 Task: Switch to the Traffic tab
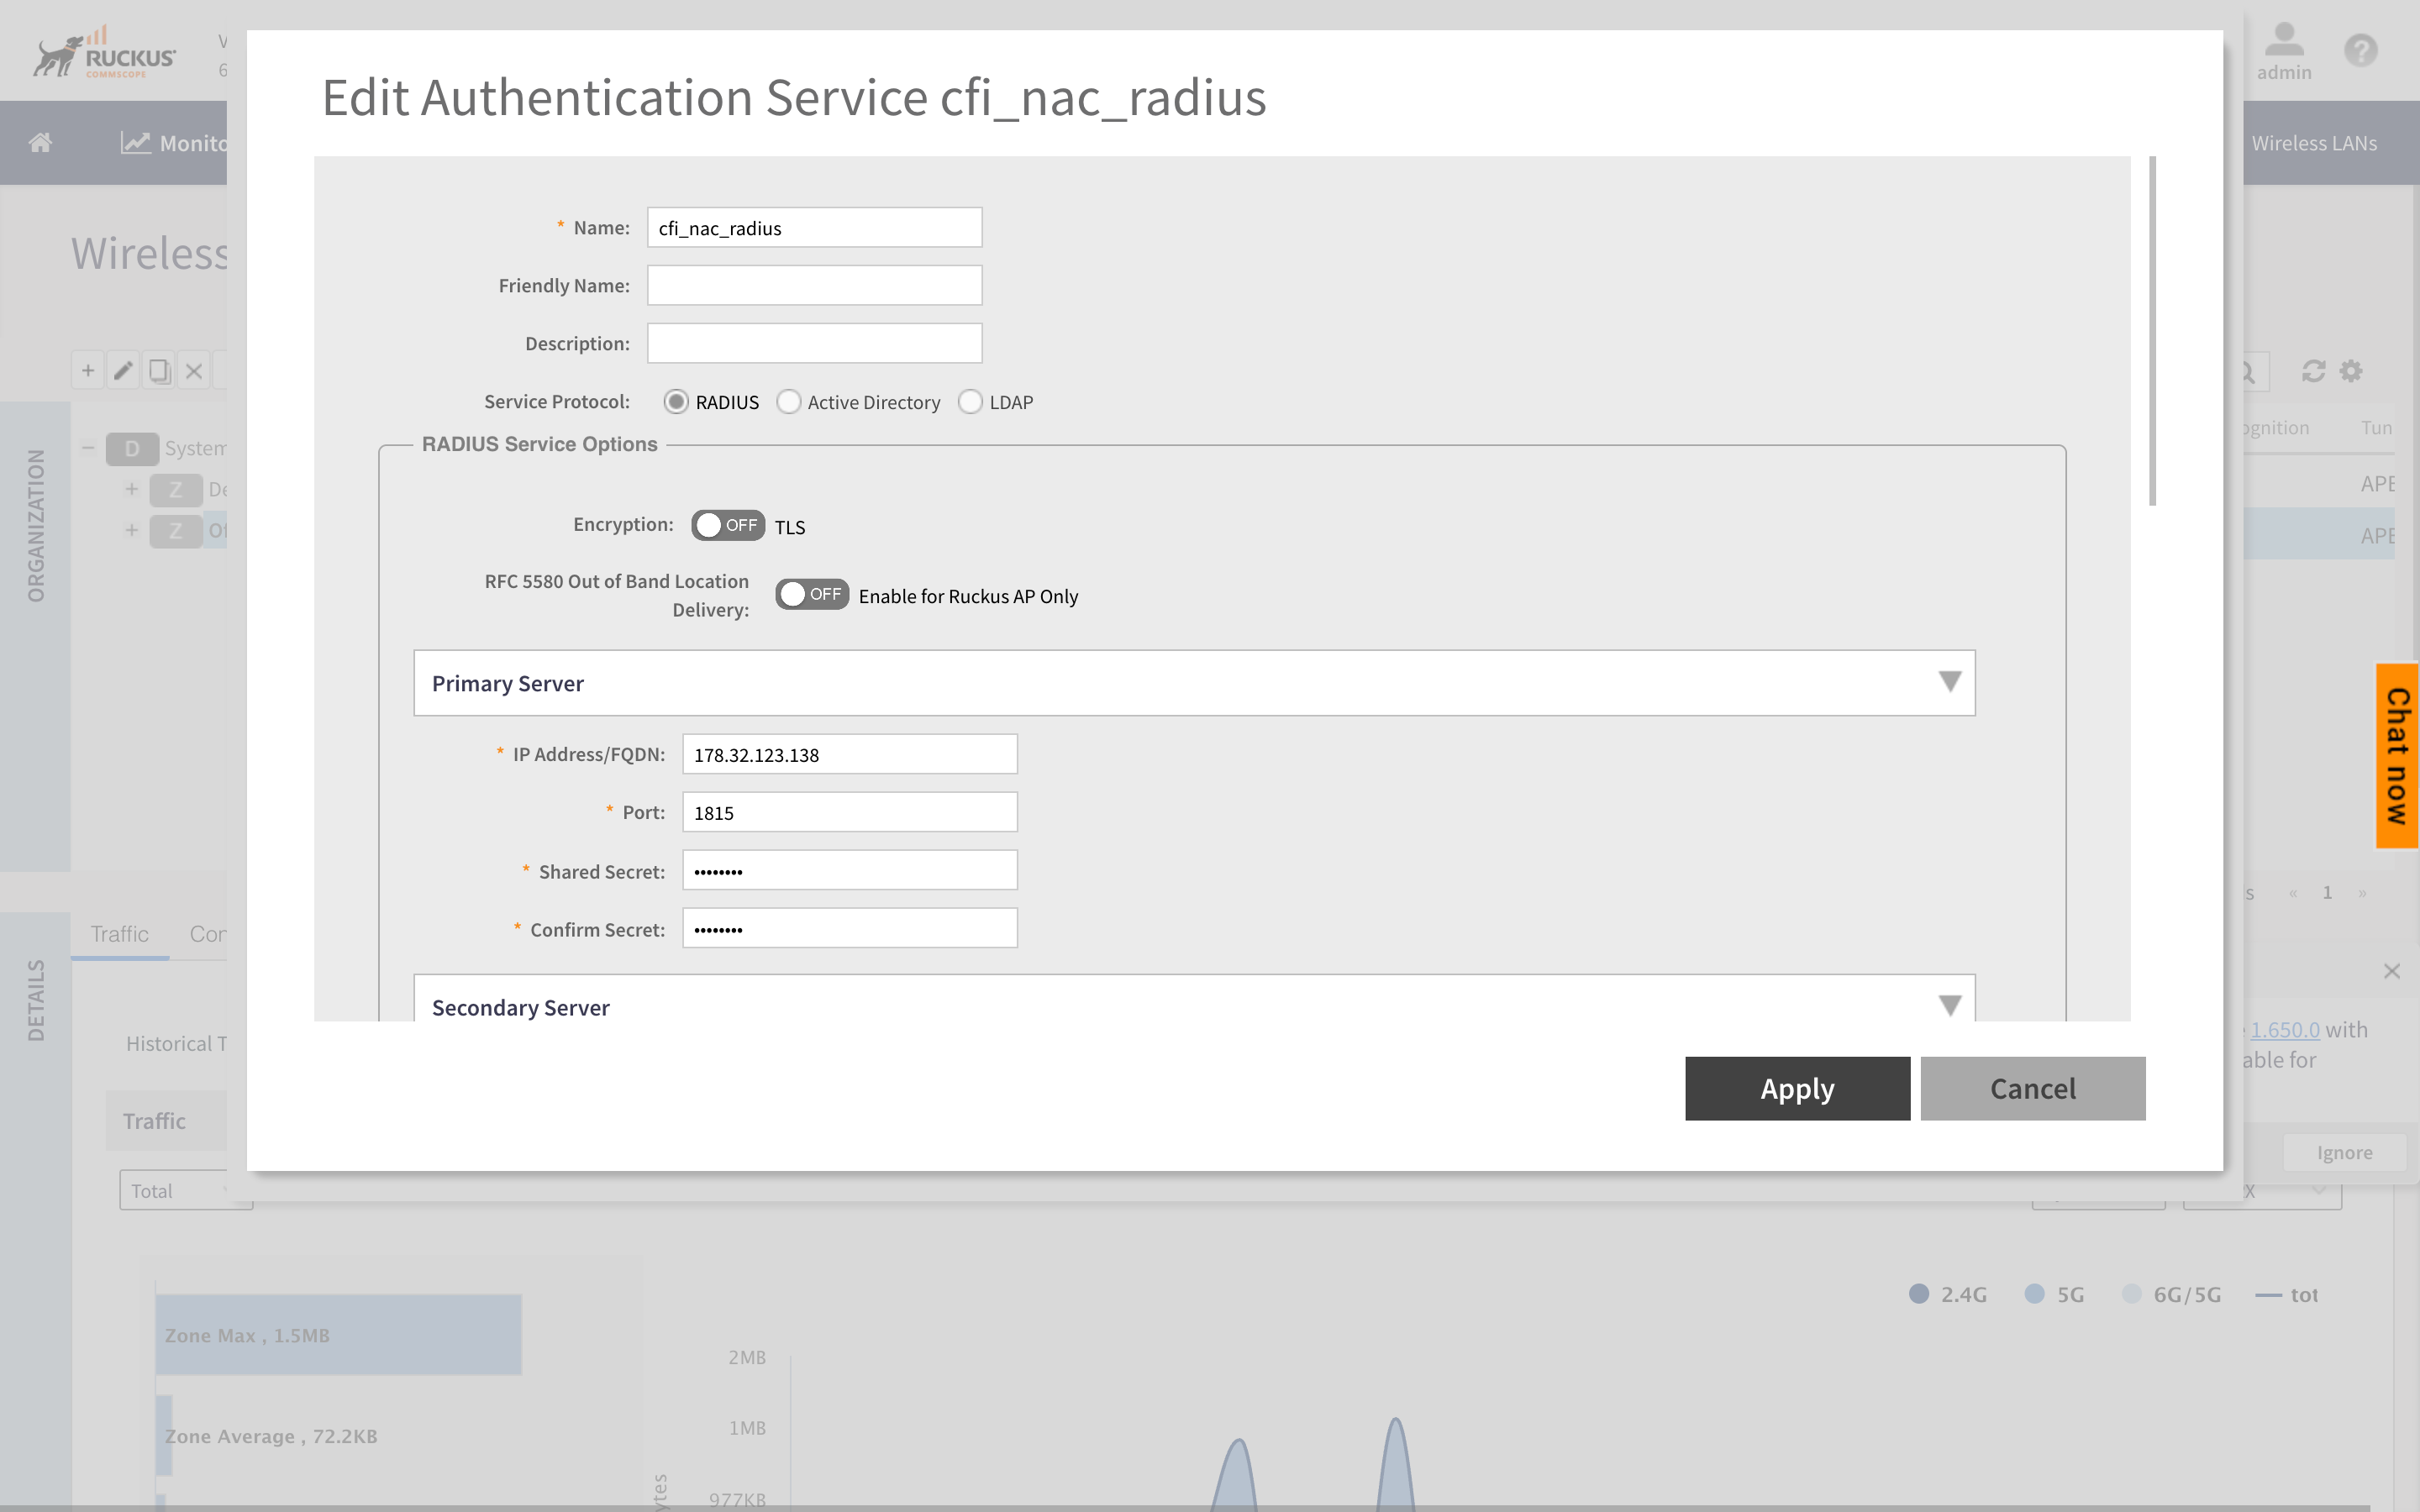[x=120, y=934]
